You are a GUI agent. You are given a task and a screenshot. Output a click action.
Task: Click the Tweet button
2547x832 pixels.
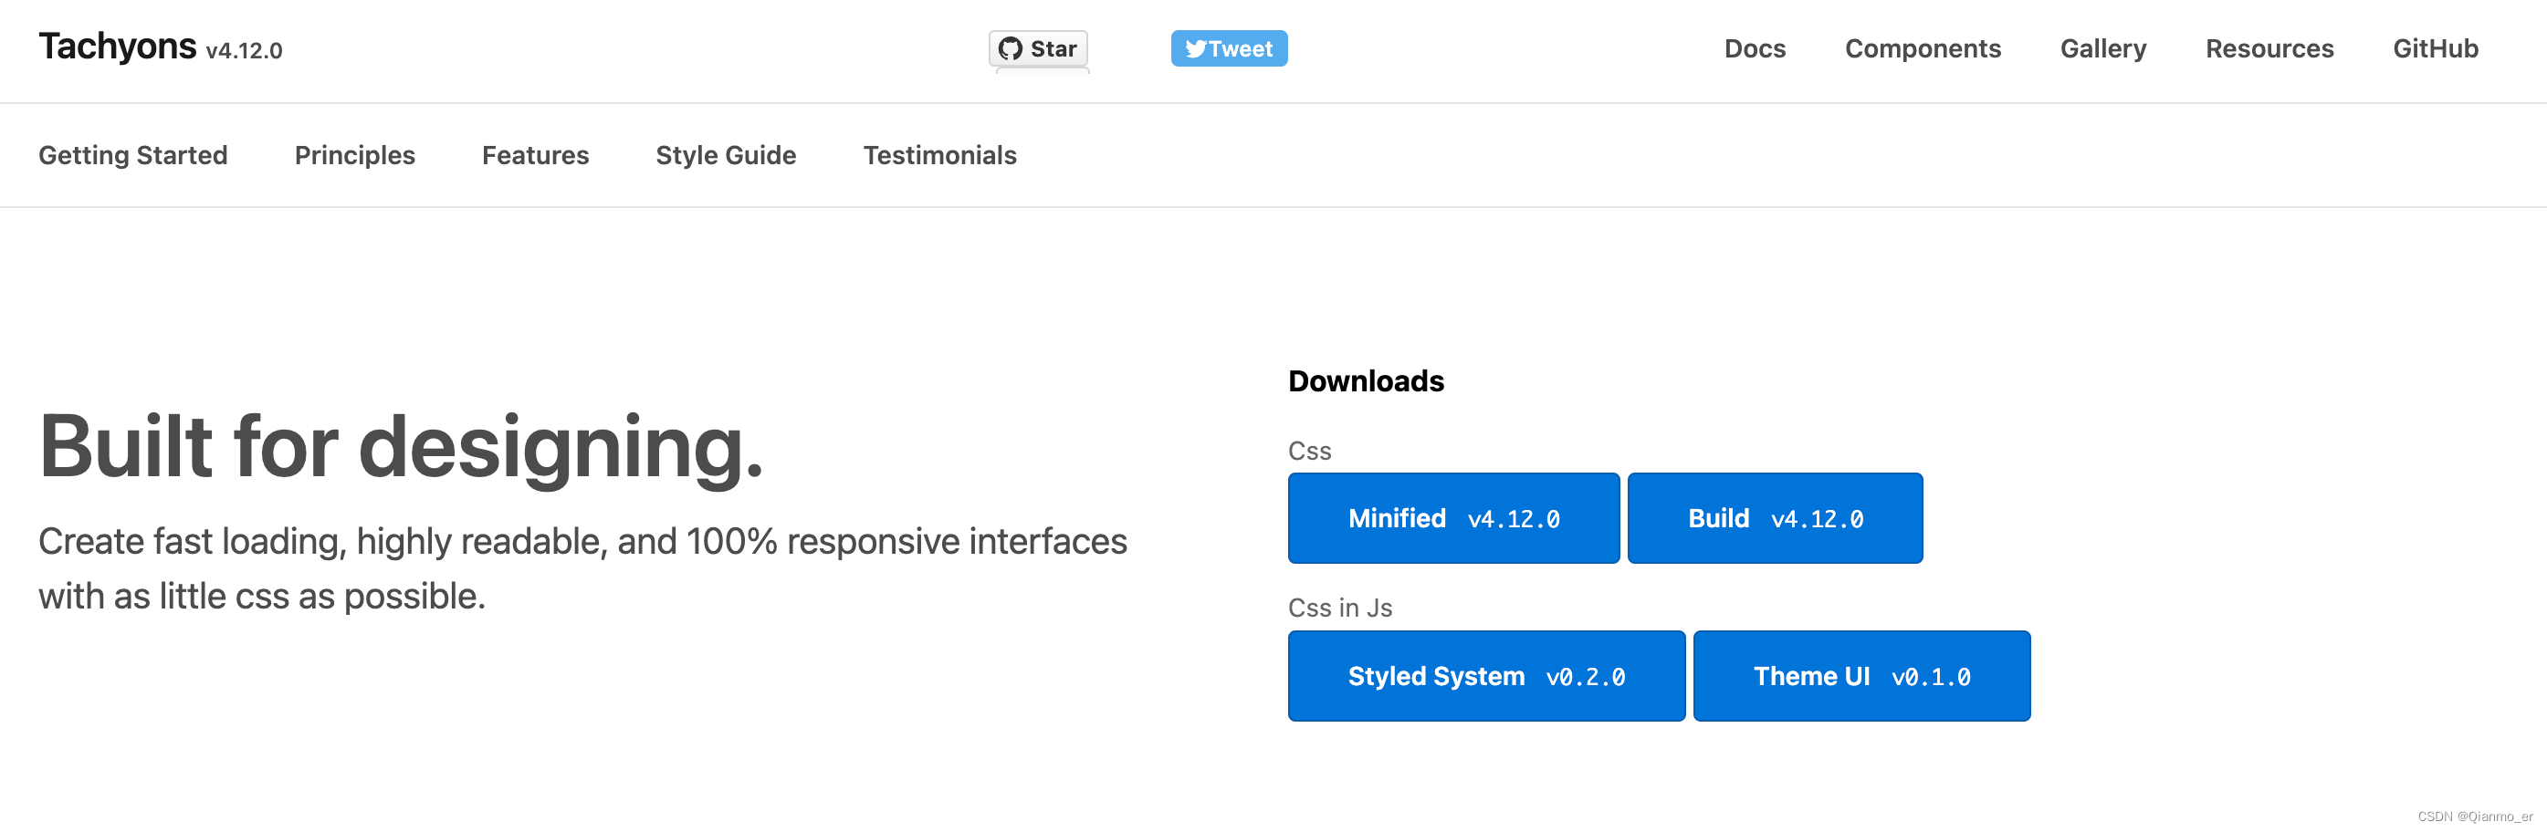(1229, 48)
